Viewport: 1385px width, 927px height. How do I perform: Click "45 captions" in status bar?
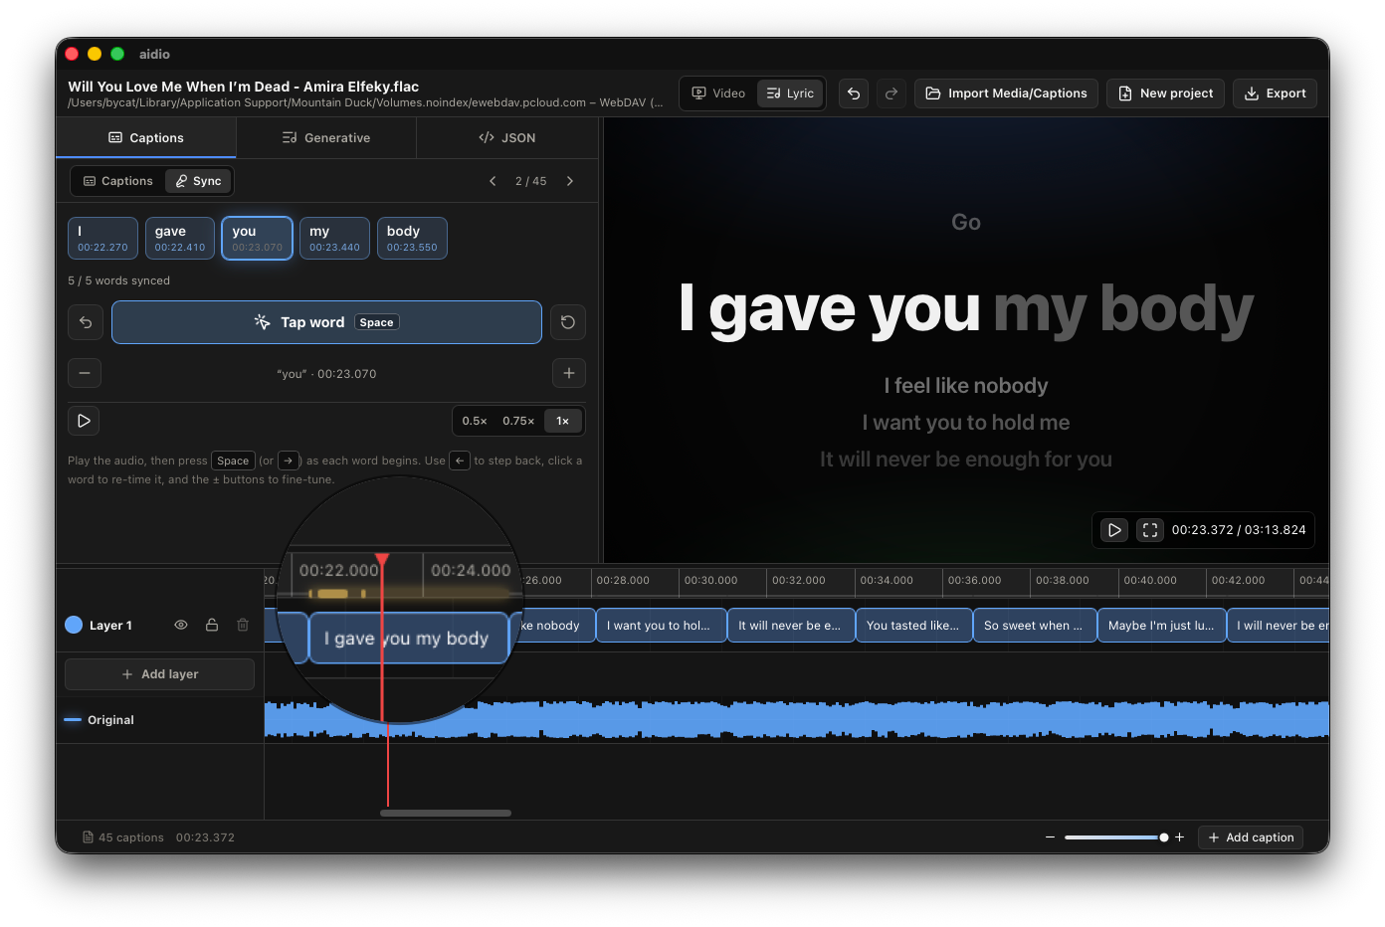click(131, 837)
